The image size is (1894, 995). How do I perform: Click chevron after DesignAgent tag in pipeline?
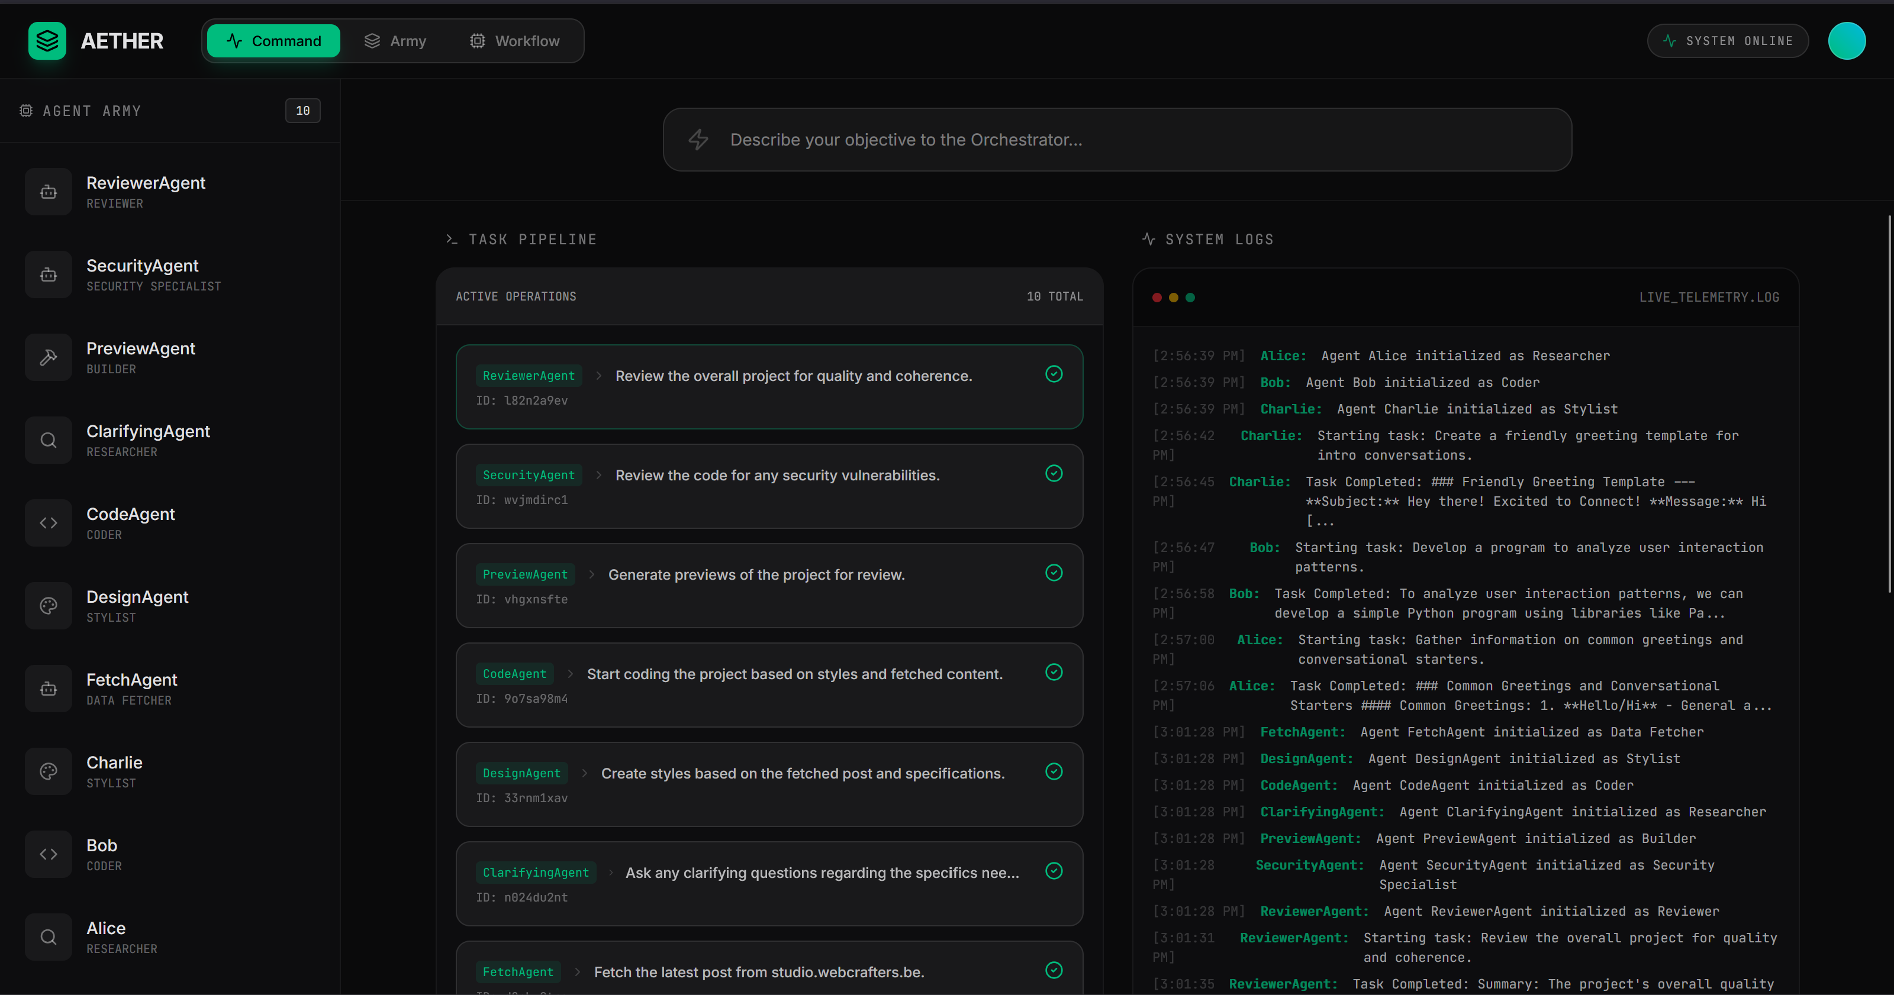(585, 773)
